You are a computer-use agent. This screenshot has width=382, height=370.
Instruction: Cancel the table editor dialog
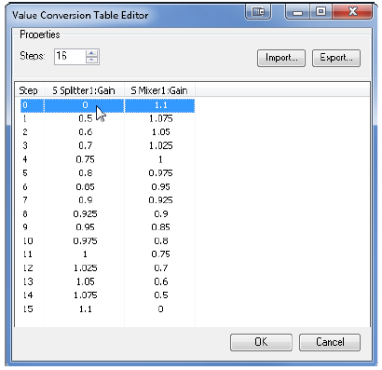(330, 342)
